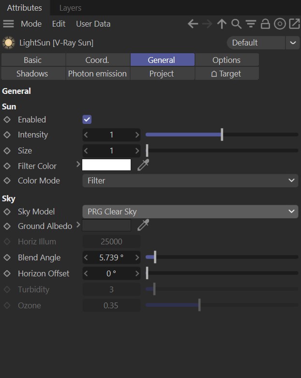Open the hamburger menu icon

[x=8, y=24]
